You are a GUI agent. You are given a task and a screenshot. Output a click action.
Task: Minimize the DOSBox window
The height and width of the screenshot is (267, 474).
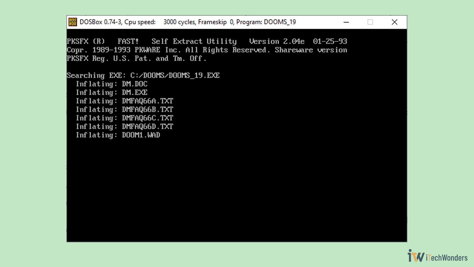point(346,22)
